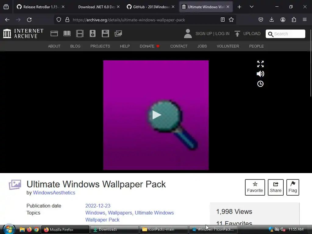Play the slideshow with the play button
The width and height of the screenshot is (312, 234).
[x=156, y=115]
